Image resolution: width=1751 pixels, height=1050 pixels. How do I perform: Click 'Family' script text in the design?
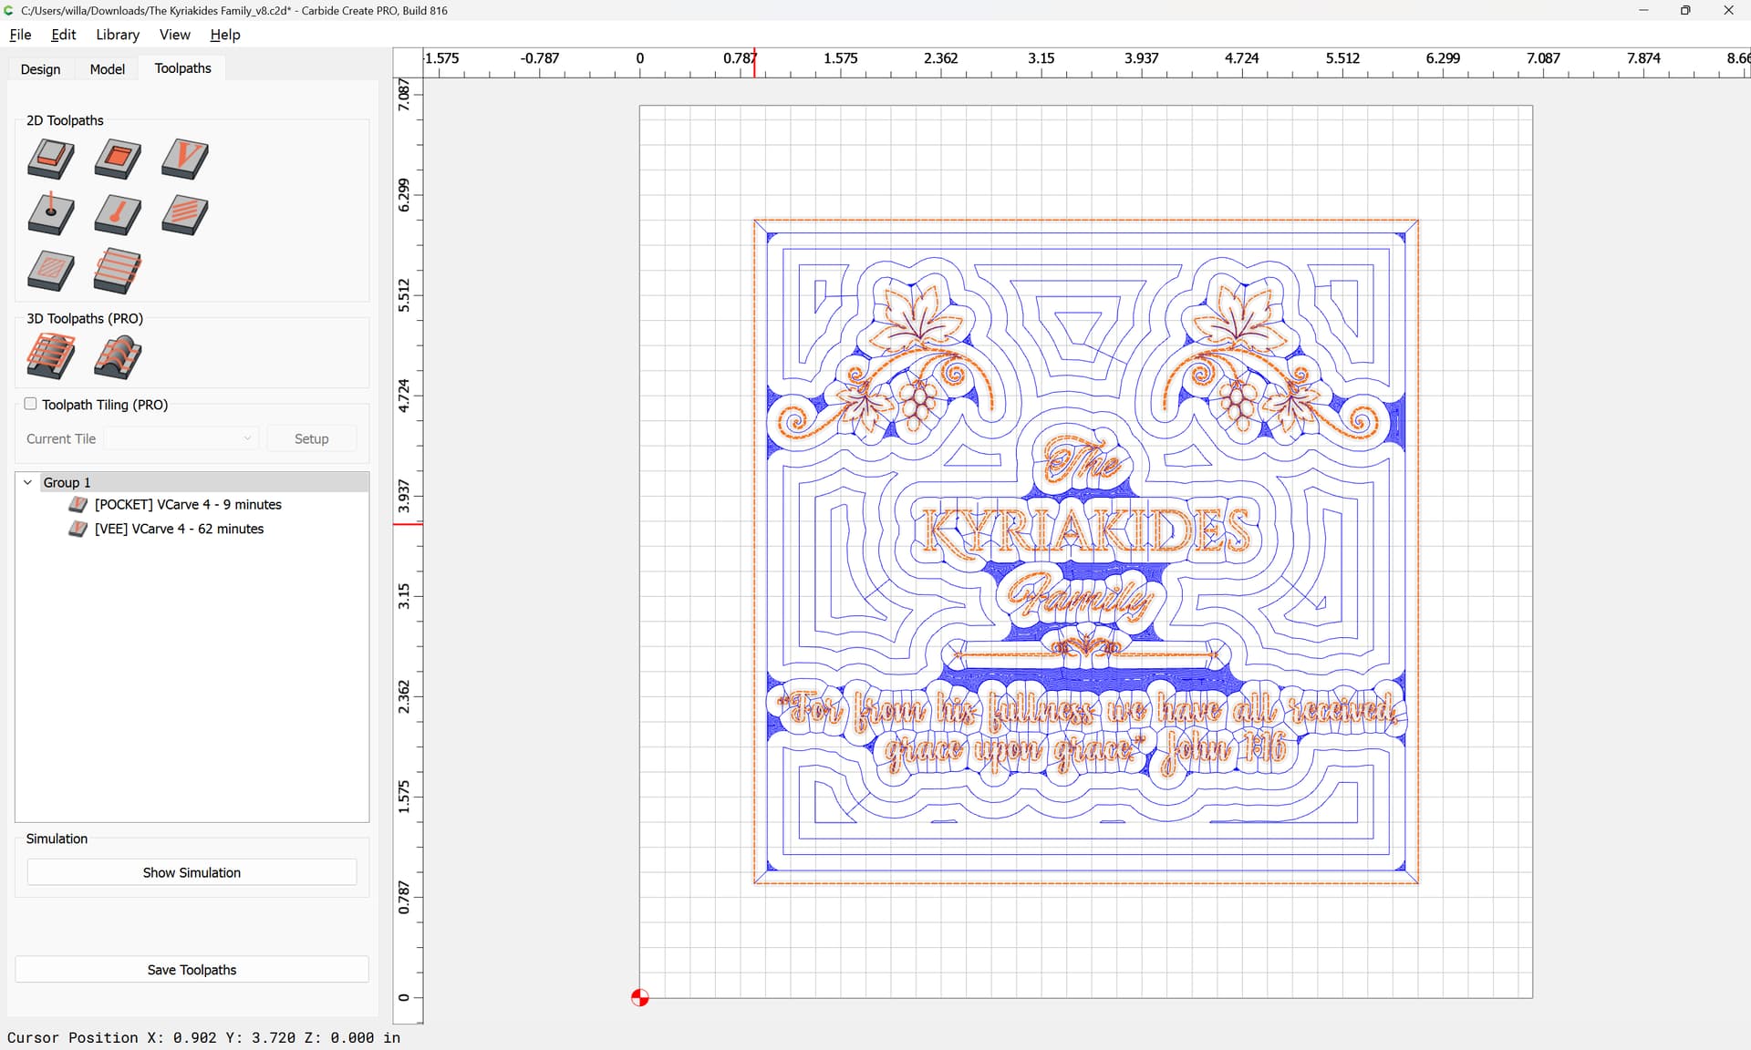(x=1082, y=597)
